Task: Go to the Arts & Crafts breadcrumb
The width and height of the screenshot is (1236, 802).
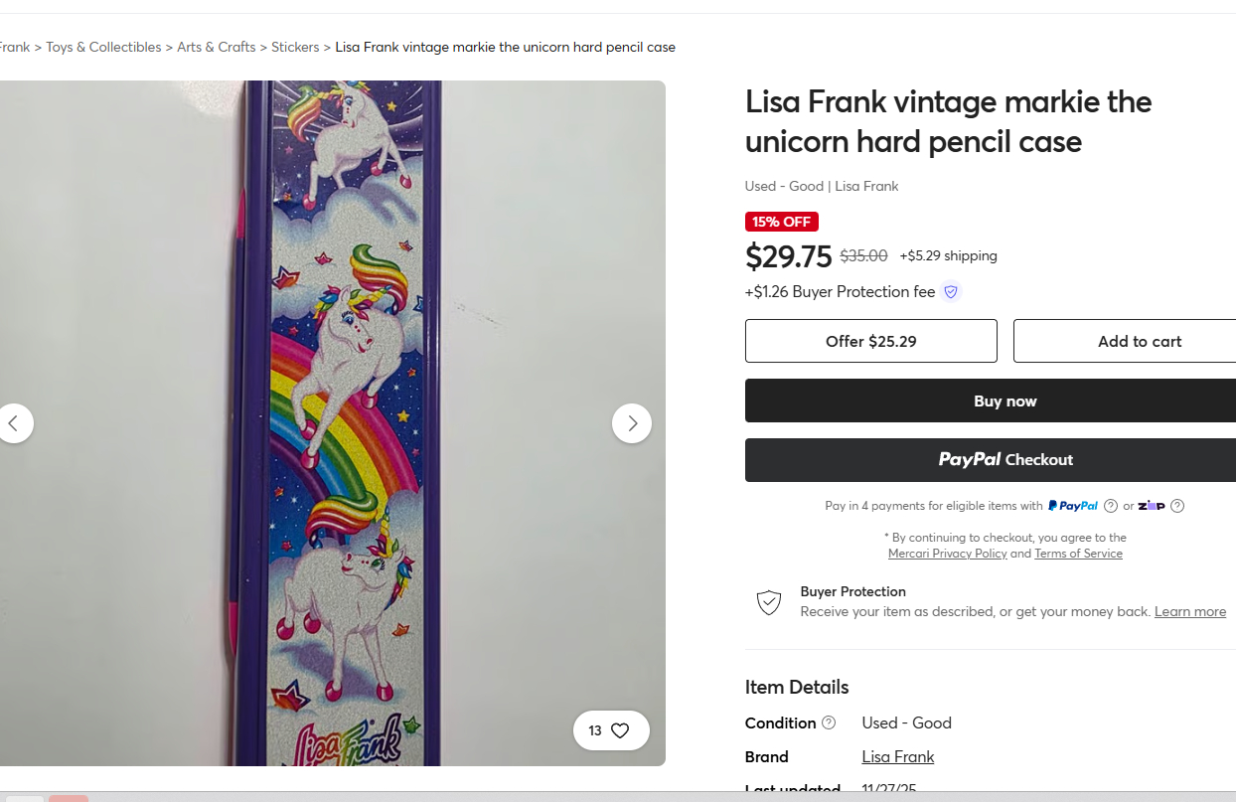Action: 216,47
